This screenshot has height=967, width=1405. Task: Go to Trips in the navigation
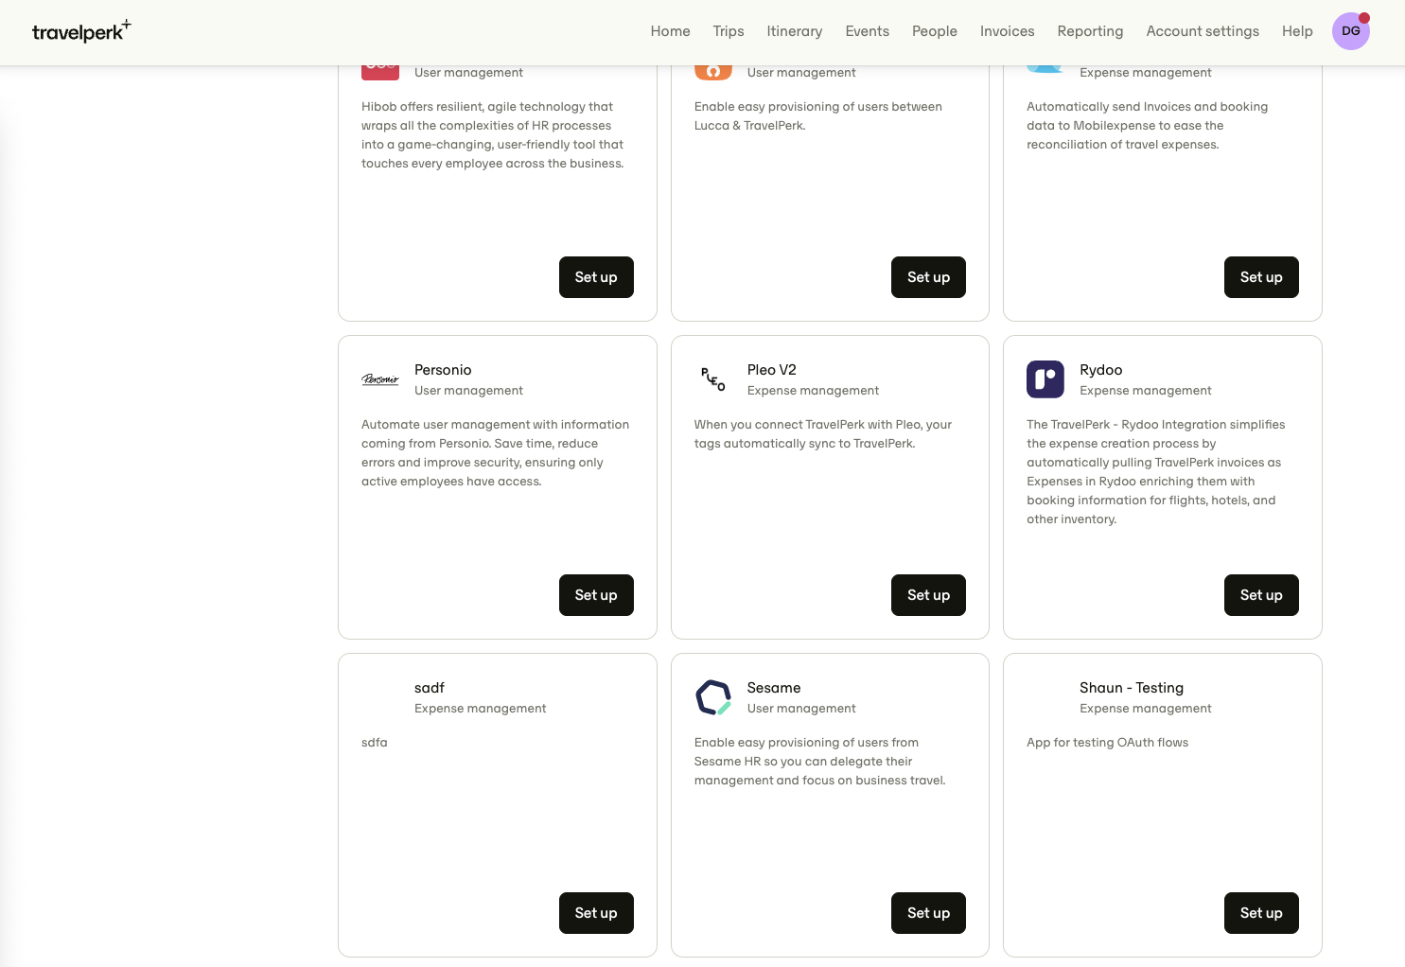pyautogui.click(x=729, y=31)
